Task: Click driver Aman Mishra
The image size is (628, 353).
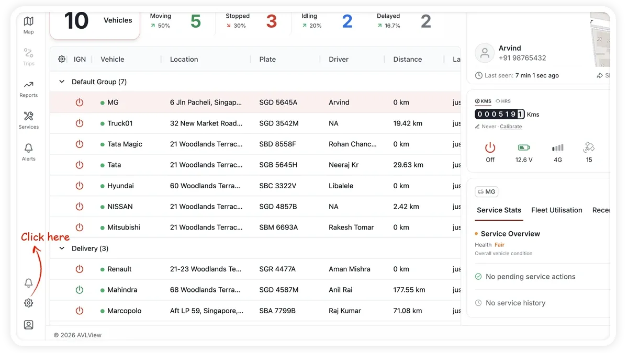Action: click(350, 269)
